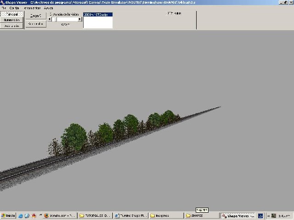Open the Herramientas menu
294x220 pixels.
[32, 8]
